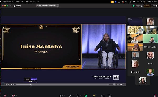This screenshot has width=158, height=97.
Task: Click the green Share Screen icon
Action: click(x=86, y=96)
